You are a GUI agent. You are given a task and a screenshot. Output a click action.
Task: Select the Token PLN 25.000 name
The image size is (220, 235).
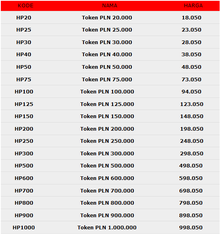click(107, 30)
